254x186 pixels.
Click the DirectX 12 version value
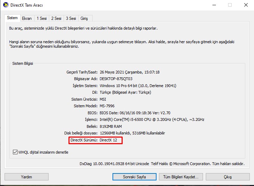pos(108,140)
